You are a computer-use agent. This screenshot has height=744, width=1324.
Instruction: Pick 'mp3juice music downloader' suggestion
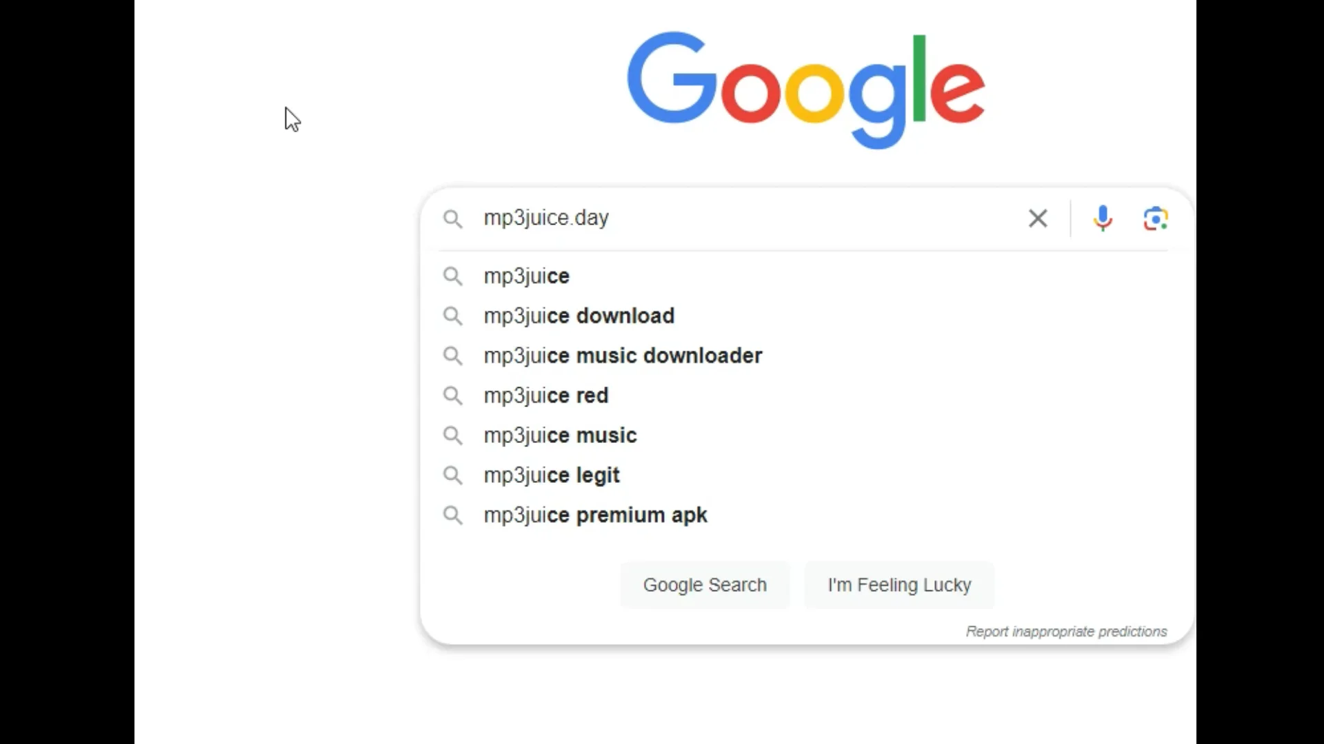click(623, 356)
